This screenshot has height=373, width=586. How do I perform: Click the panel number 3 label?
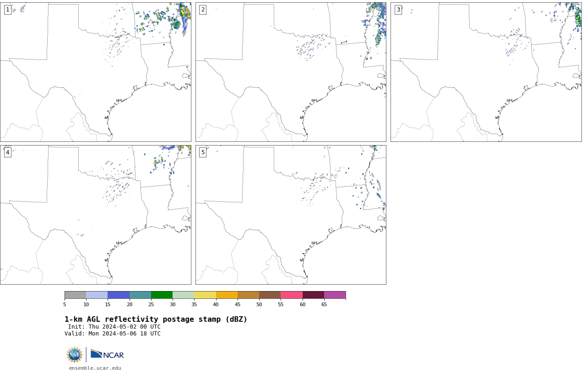(398, 10)
